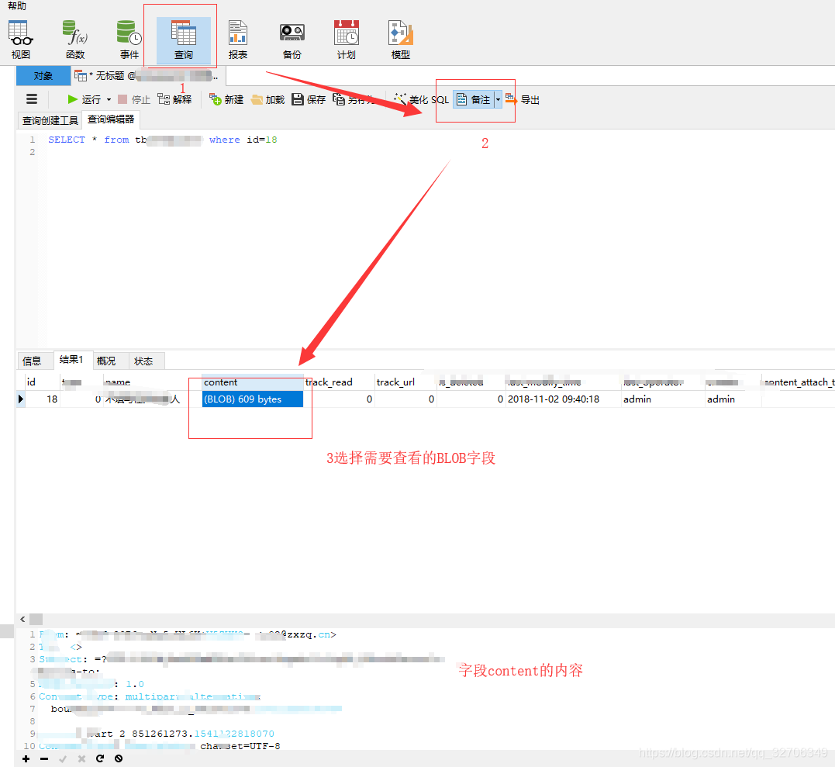Image resolution: width=835 pixels, height=767 pixels.
Task: Open the hamburger menu in query toolbar
Action: point(31,99)
